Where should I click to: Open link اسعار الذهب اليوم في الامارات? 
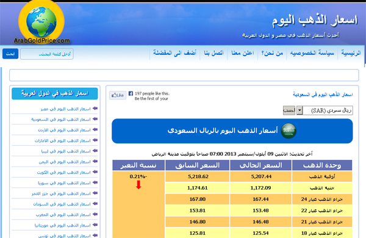[63, 141]
